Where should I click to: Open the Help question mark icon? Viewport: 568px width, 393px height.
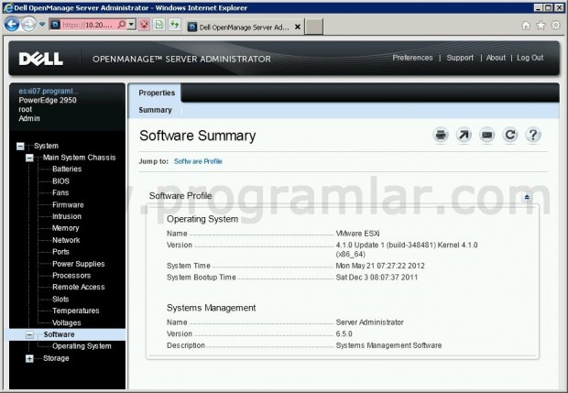(x=533, y=135)
